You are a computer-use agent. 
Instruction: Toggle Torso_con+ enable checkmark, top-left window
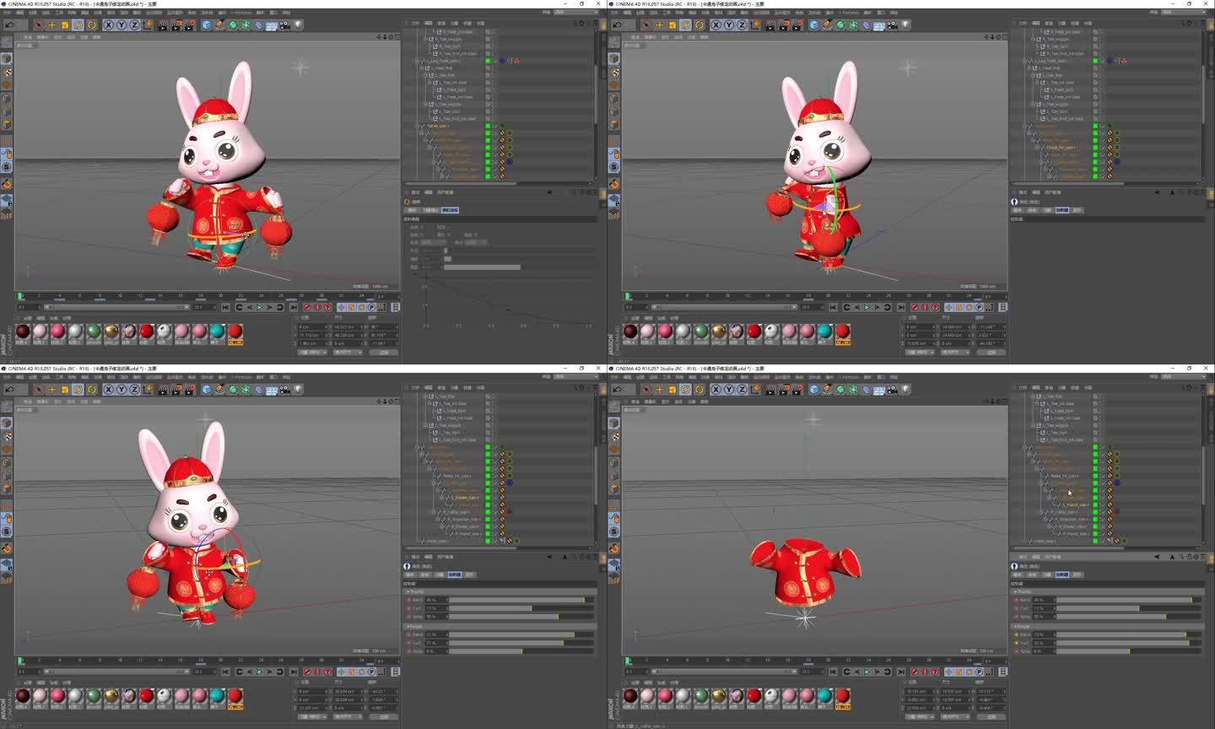(496, 126)
